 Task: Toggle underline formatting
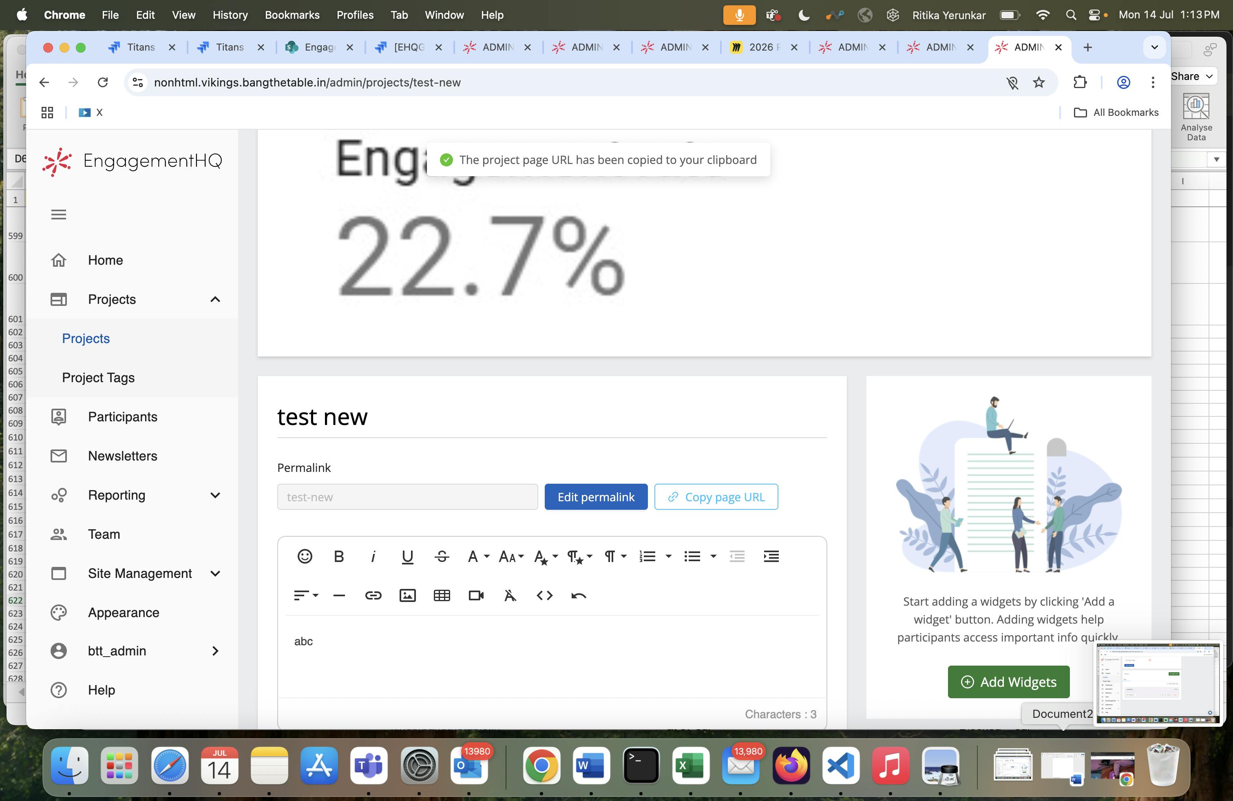[407, 556]
